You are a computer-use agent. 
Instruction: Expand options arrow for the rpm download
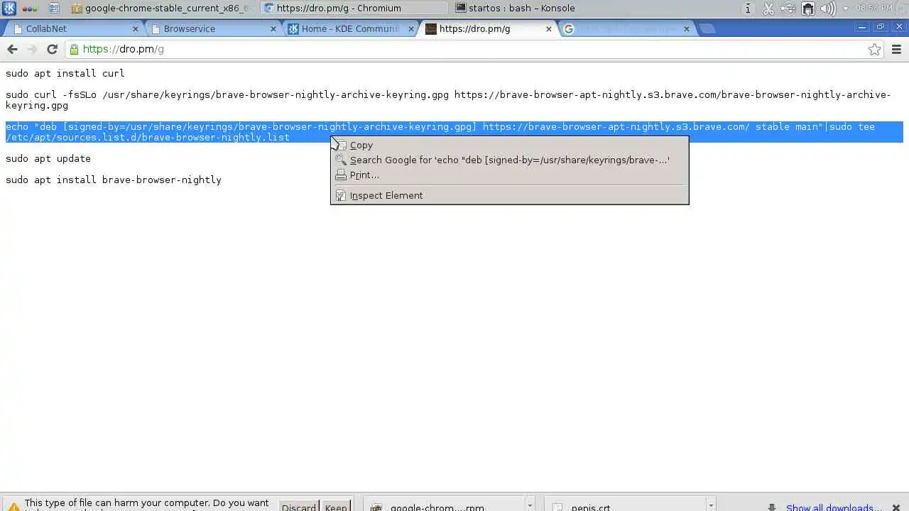click(530, 506)
